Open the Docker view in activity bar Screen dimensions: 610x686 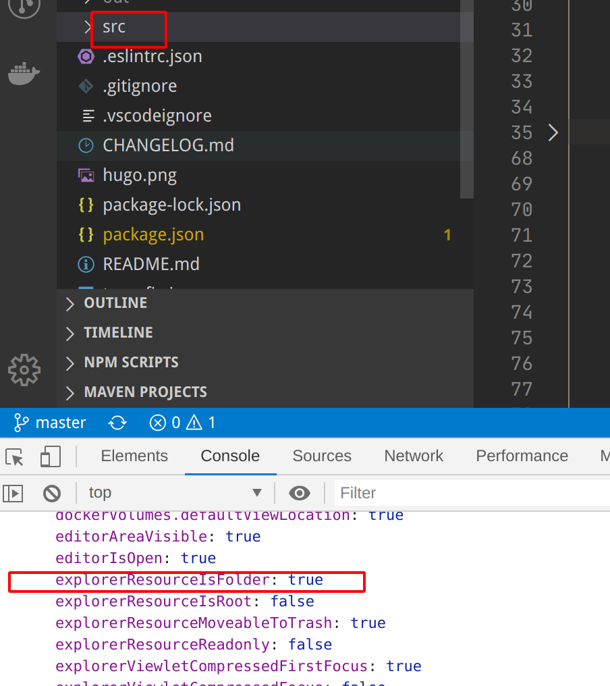[x=24, y=74]
